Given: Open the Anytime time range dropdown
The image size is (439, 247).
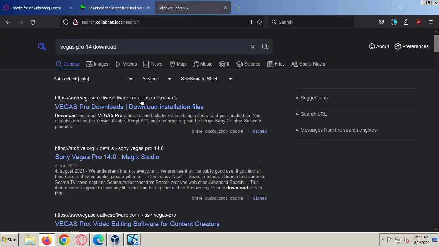Looking at the screenshot, I should click(x=157, y=79).
